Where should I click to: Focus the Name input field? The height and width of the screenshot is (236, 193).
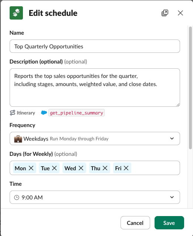(95, 47)
